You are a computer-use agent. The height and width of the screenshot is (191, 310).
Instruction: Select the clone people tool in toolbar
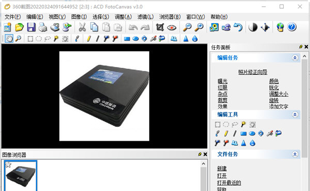[174, 39]
